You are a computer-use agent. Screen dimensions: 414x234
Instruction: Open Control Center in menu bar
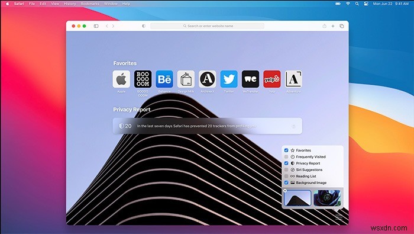[x=366, y=4]
